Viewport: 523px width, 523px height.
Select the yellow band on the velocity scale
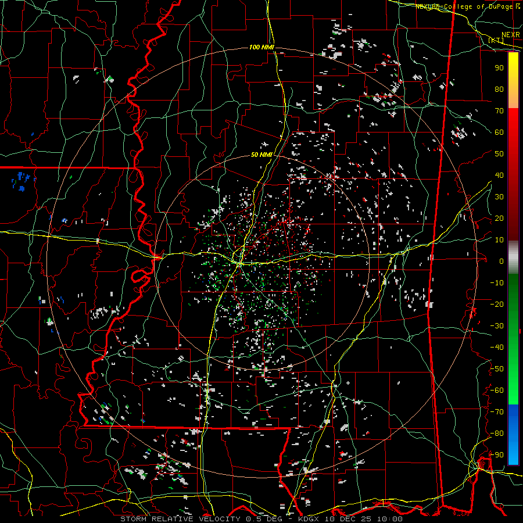tap(513, 74)
